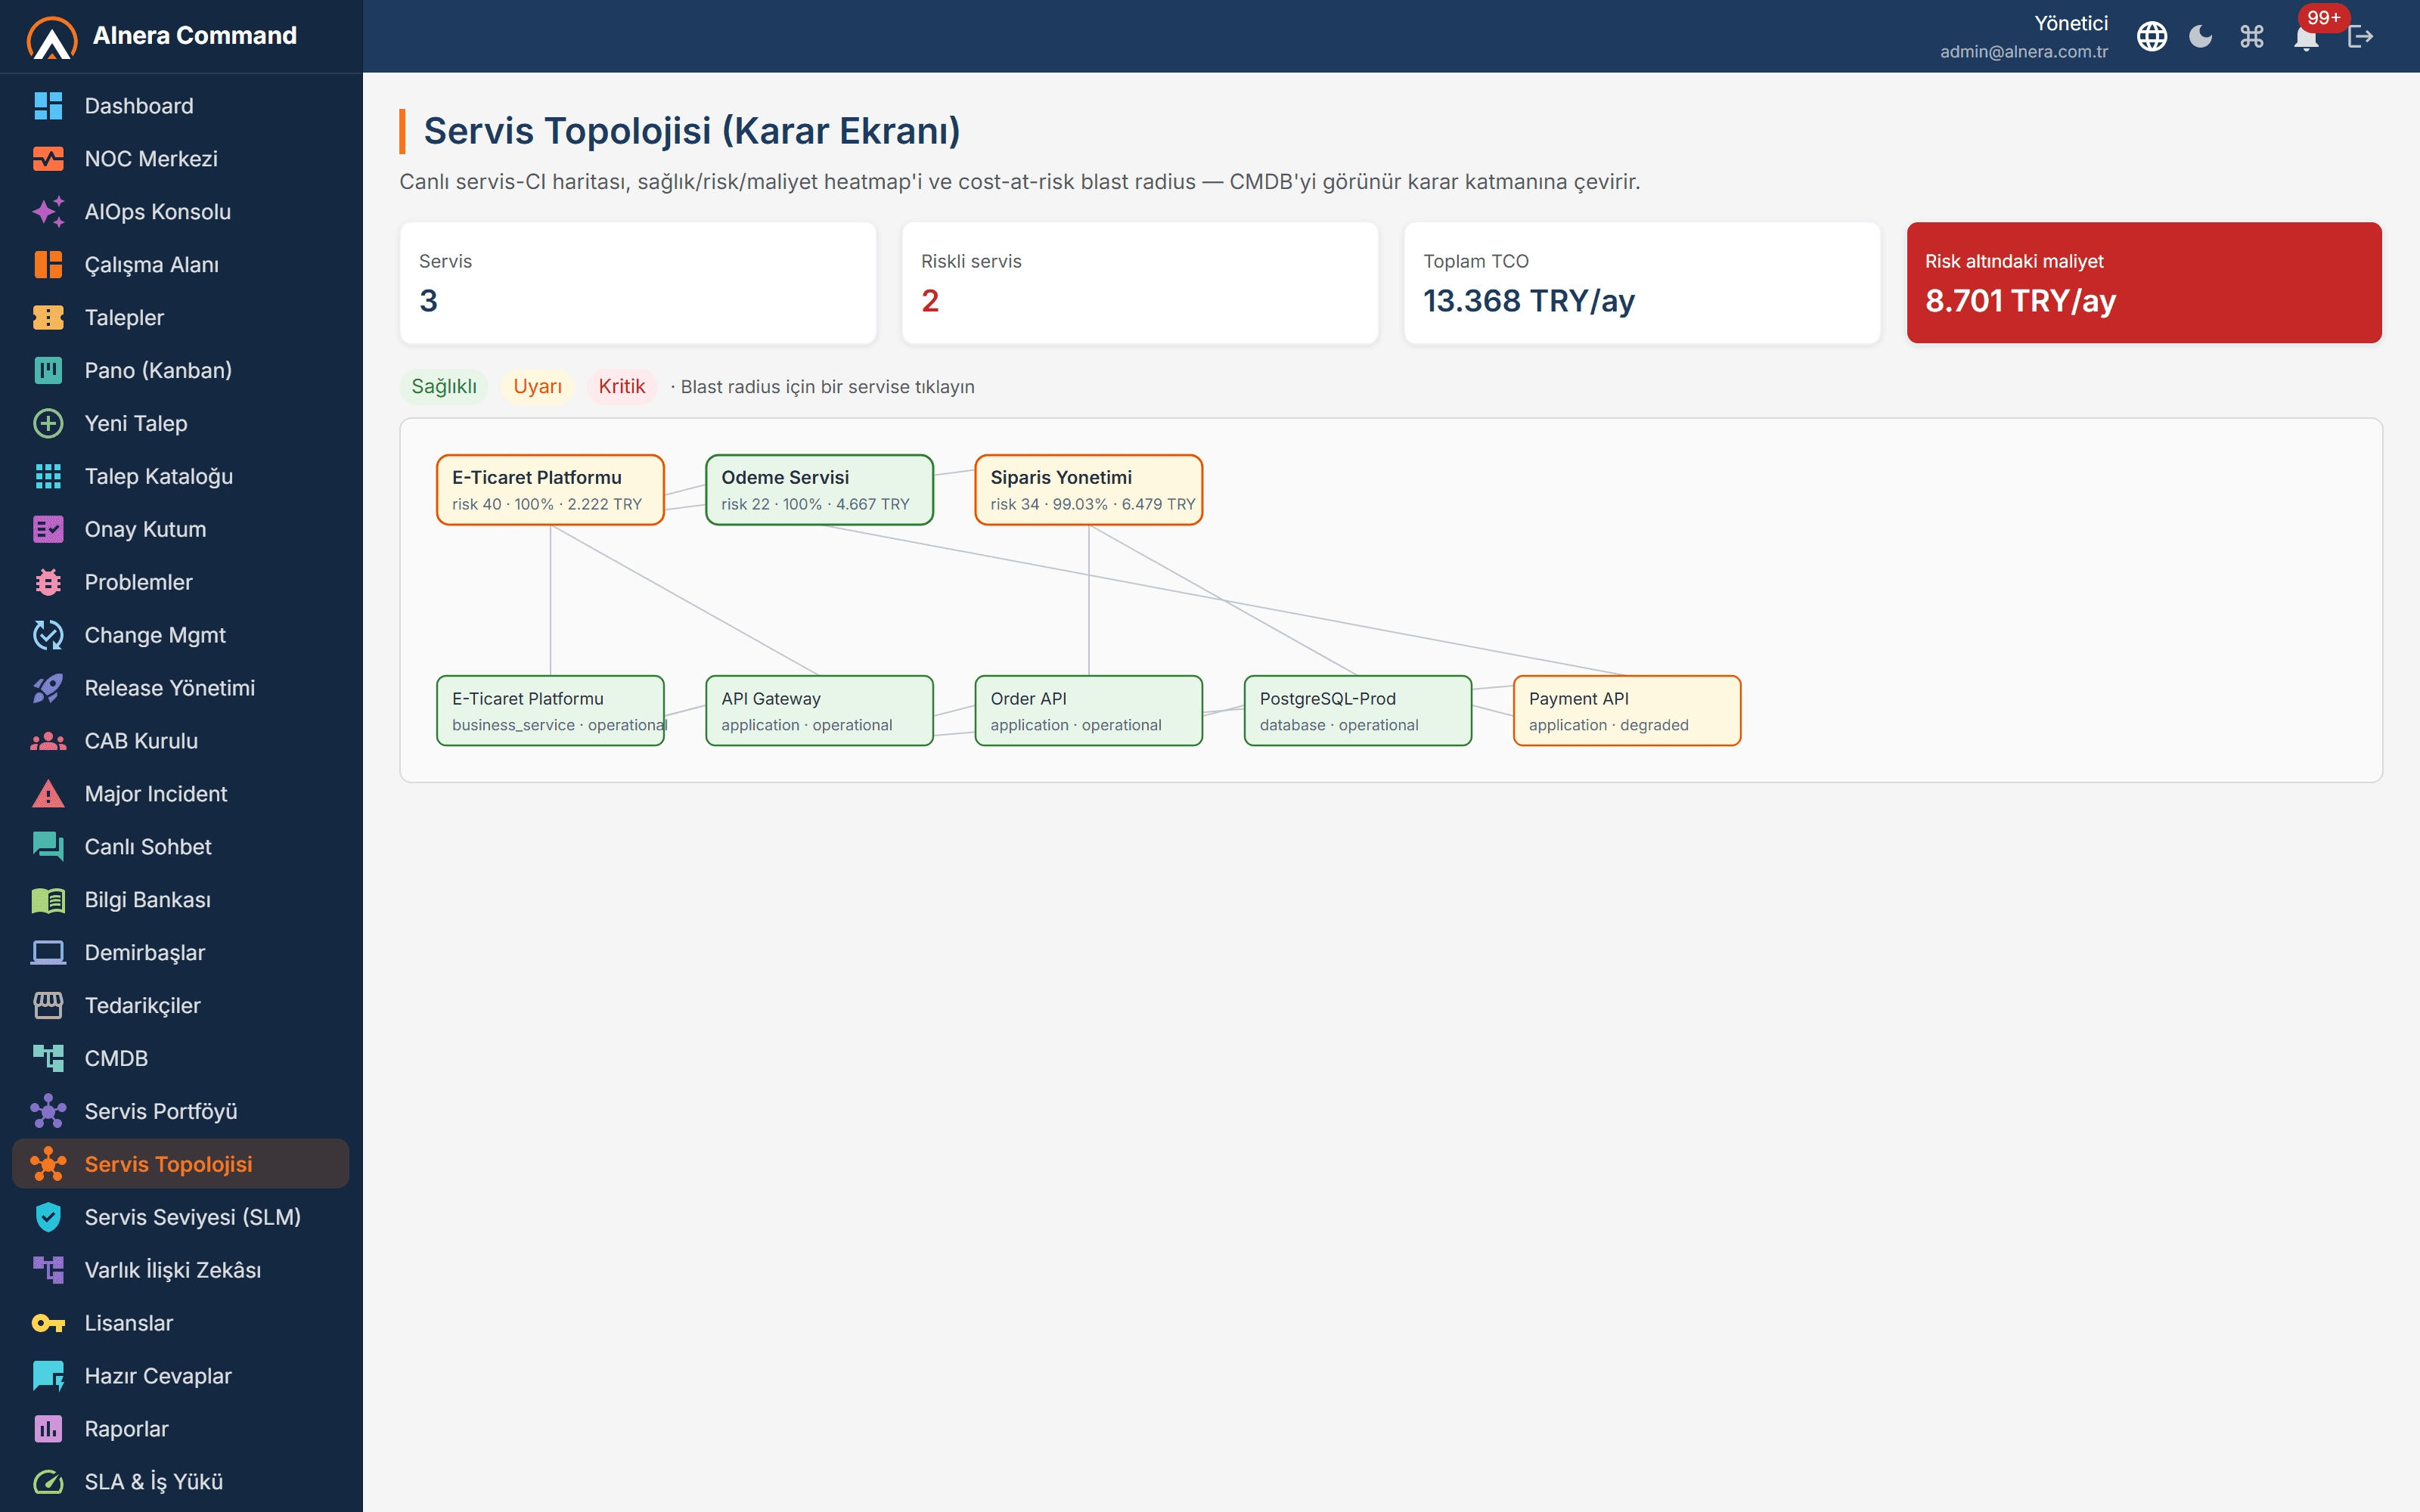Click the Alnera Command logo
This screenshot has height=1512, width=2420.
coord(52,37)
